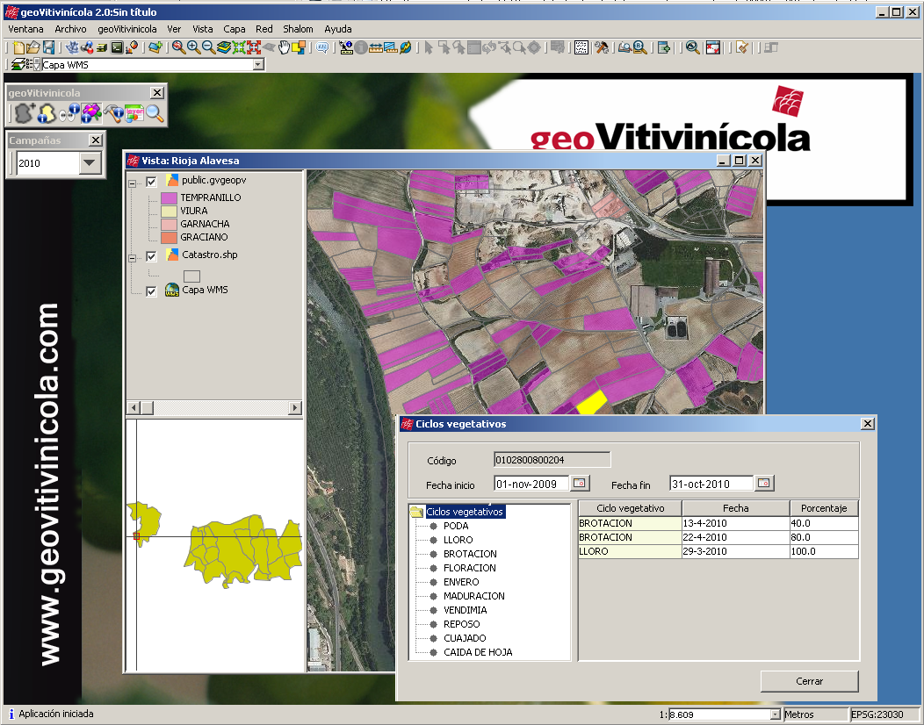Select the Measure area tool
Image resolution: width=924 pixels, height=725 pixels.
391,47
